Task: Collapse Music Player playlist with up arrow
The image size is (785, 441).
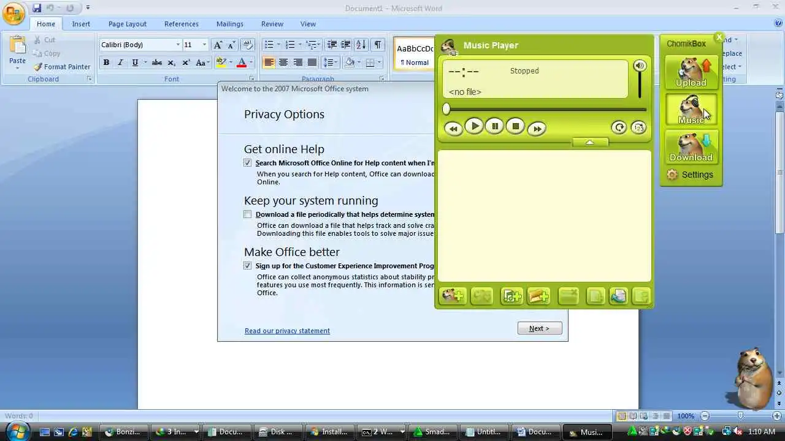Action: click(x=590, y=142)
